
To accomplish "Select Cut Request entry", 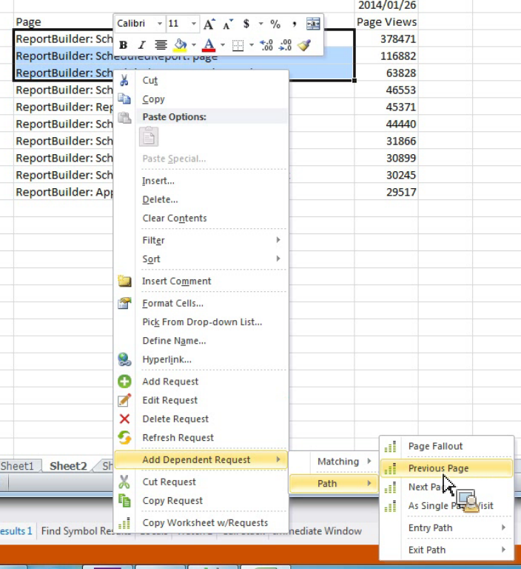I will point(201,482).
